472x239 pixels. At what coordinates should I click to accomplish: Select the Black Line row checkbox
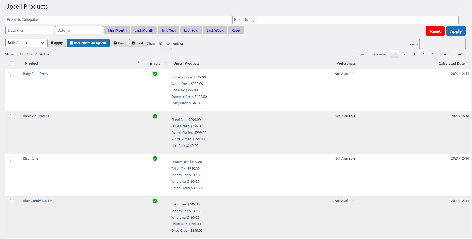12,159
